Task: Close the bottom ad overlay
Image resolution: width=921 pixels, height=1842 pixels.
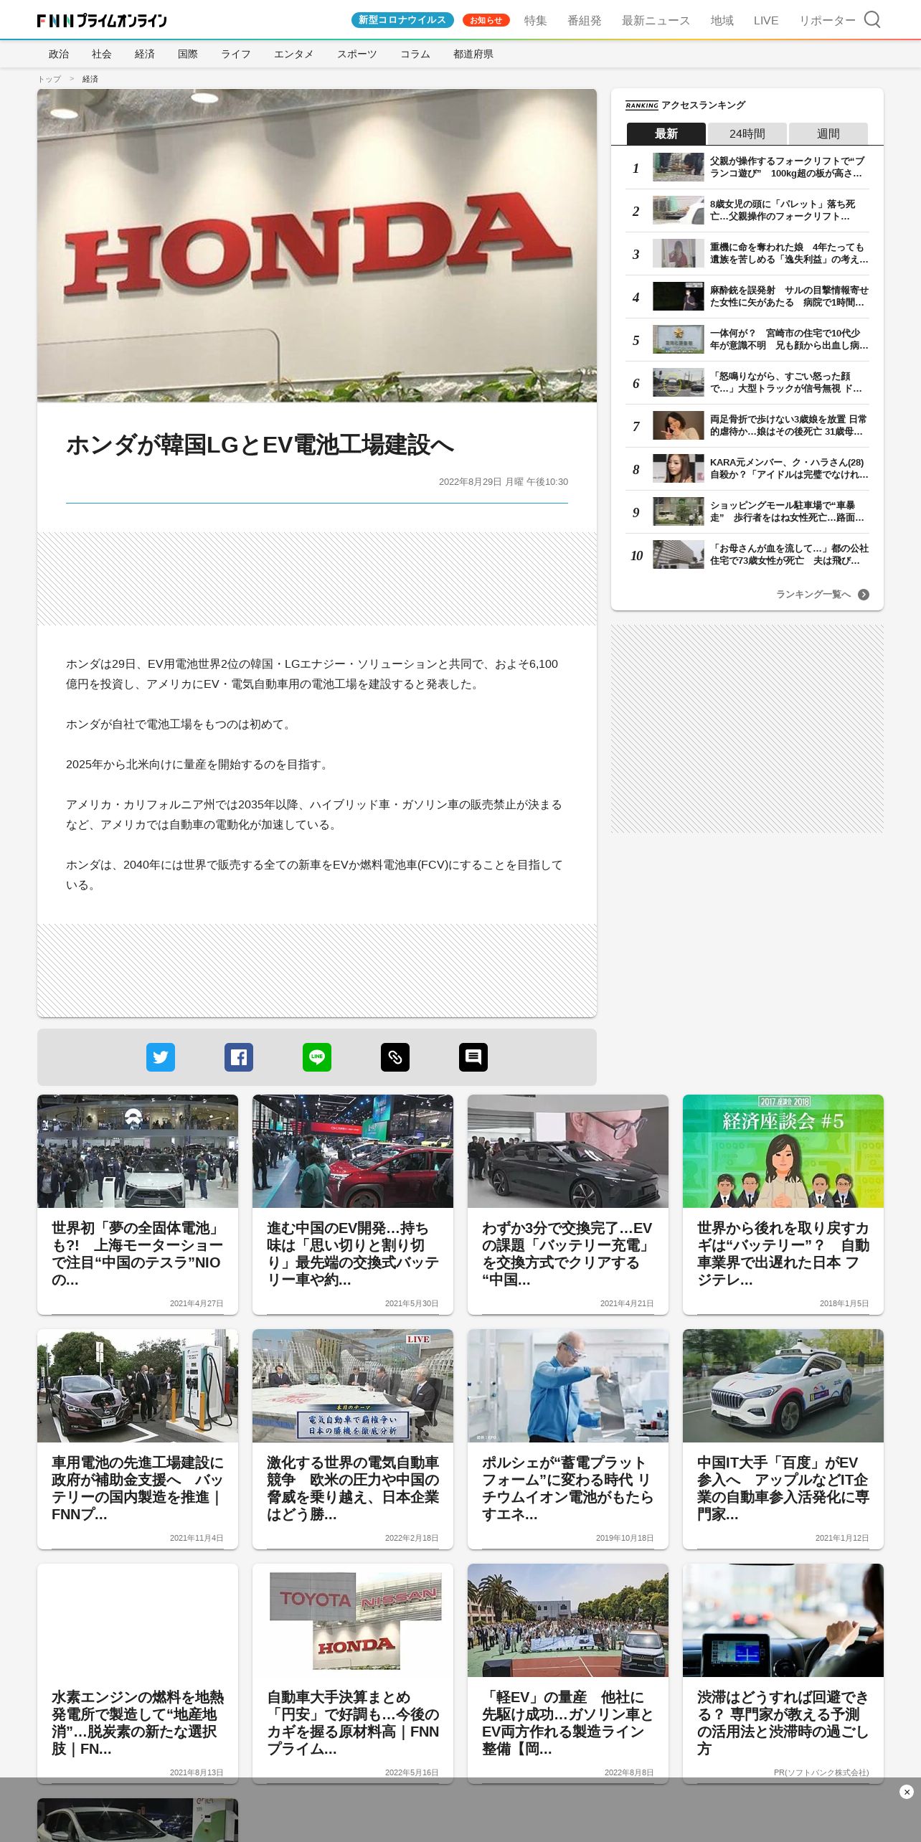Action: pos(907,1792)
